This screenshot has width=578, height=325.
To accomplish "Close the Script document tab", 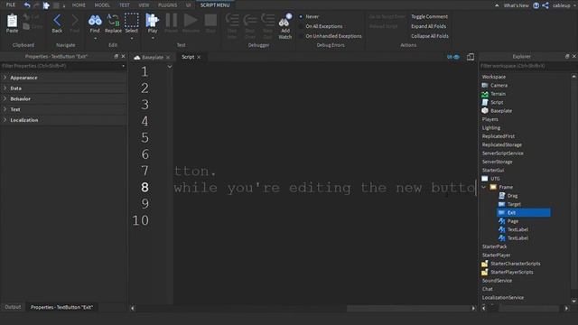I will 199,57.
